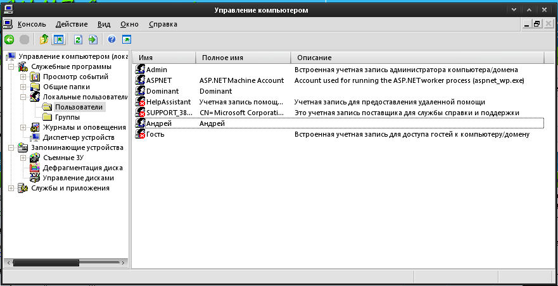The image size is (558, 286).
Task: Click the Refresh toolbar icon
Action: [x=79, y=39]
